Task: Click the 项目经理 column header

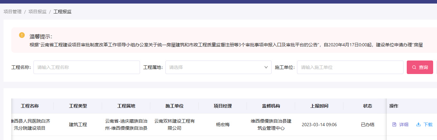Action: pos(223,106)
